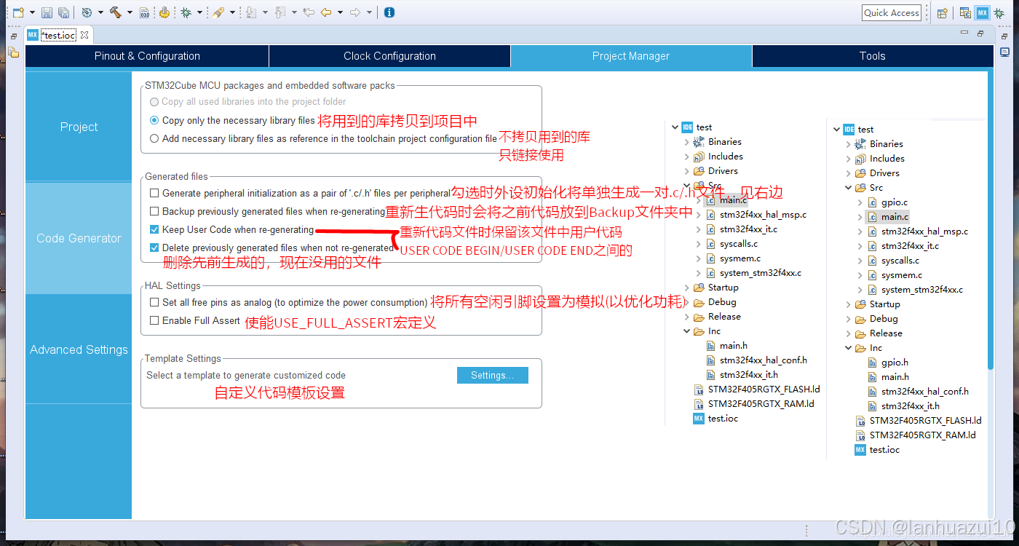Screen dimensions: 1019x546
Task: Save the current file with Save icon
Action: [x=47, y=12]
